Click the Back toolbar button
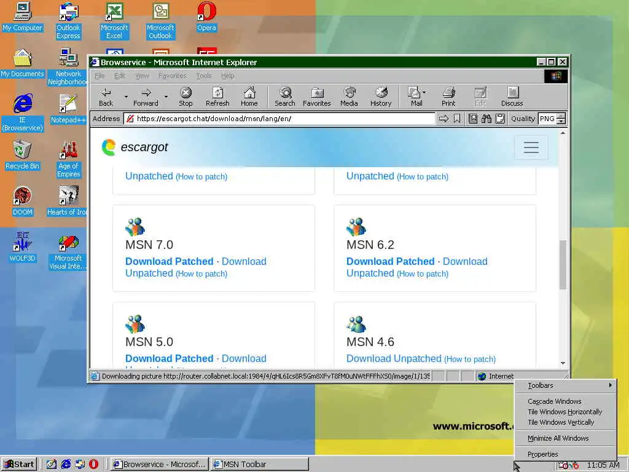Screen dimensions: 629x472 tap(106, 96)
